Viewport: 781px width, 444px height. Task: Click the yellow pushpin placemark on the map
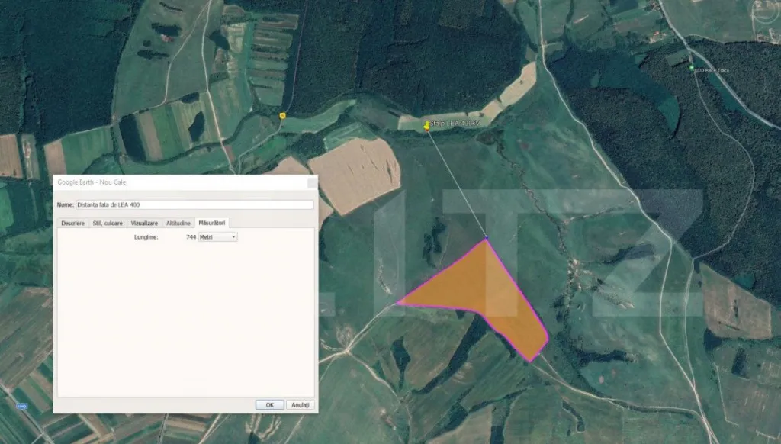[x=427, y=126]
